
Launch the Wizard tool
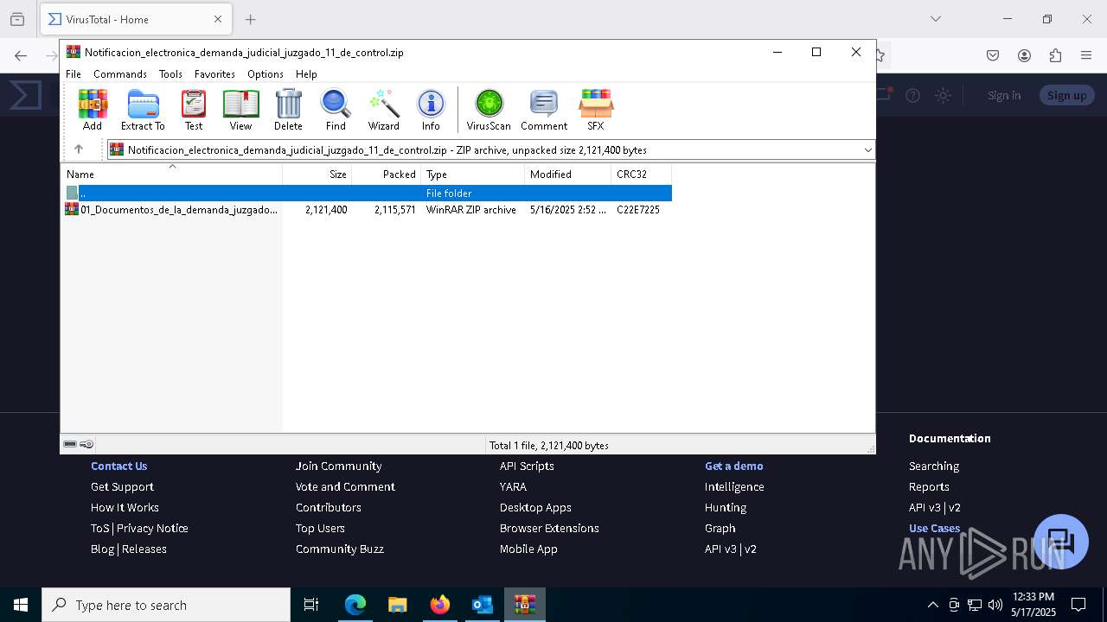point(384,110)
